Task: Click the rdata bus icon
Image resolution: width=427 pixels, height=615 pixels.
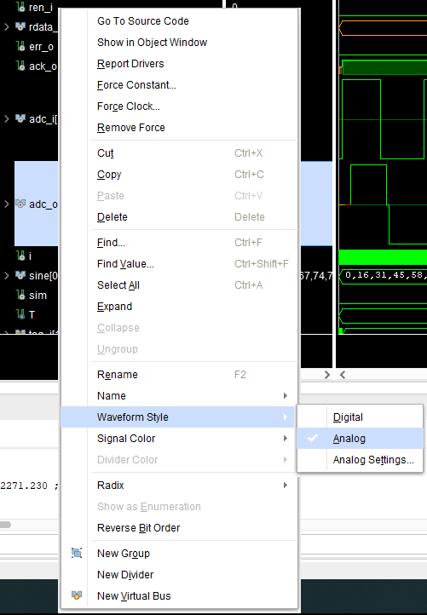Action: pyautogui.click(x=20, y=26)
